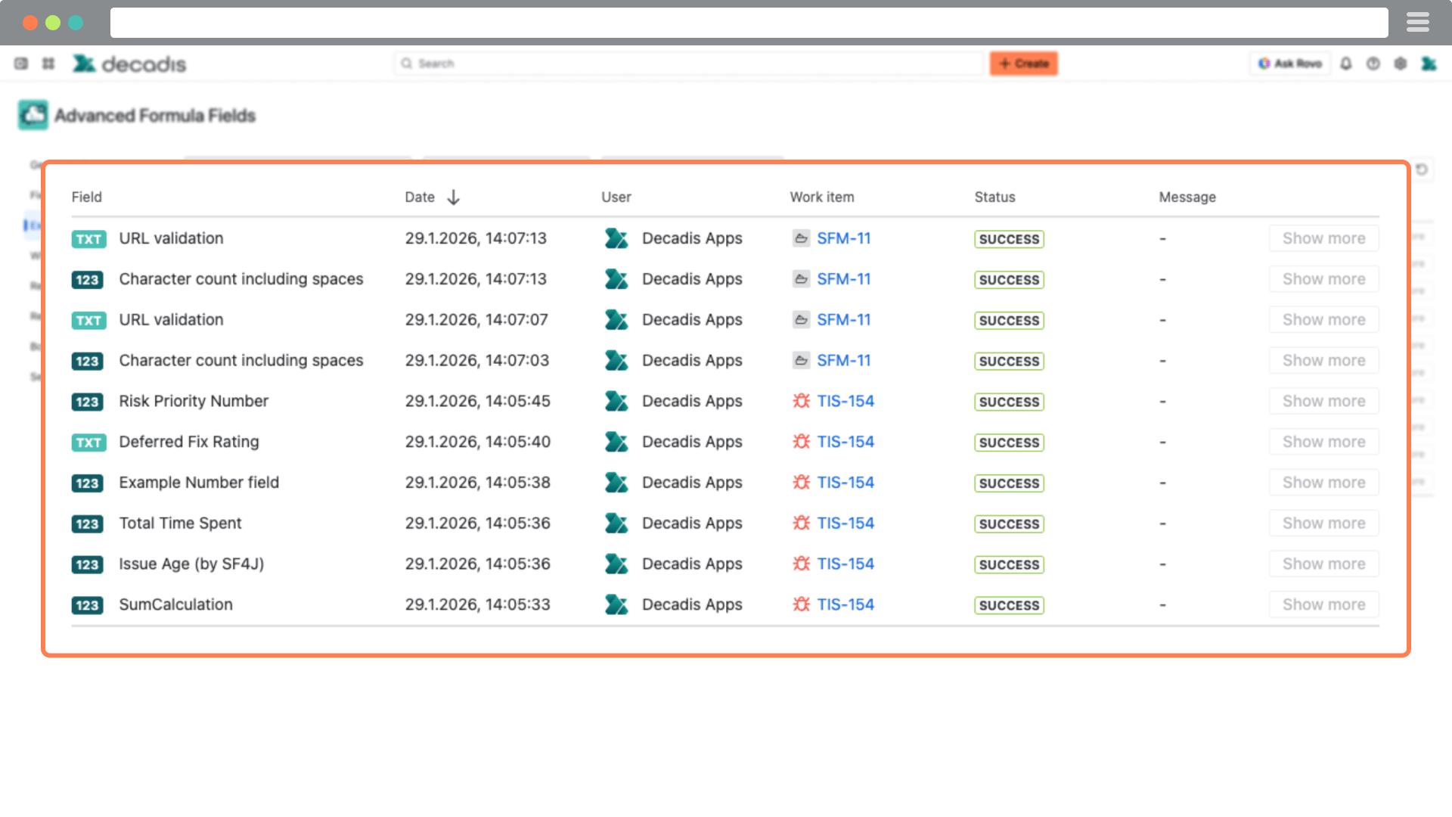Open TIS-154 link for Risk Priority Number
The image size is (1452, 817).
point(845,401)
